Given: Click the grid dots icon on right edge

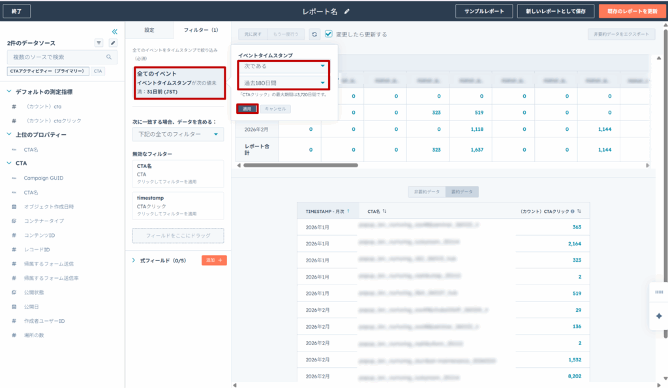Looking at the screenshot, I should [x=658, y=292].
